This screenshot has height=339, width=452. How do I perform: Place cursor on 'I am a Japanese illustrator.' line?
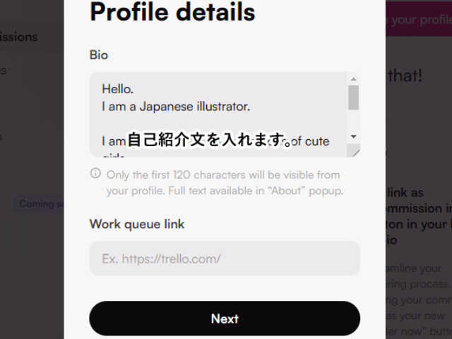[x=176, y=107]
